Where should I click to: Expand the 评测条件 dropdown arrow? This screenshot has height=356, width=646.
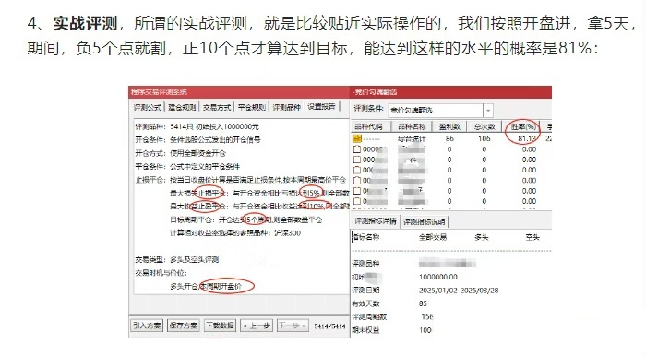point(488,111)
